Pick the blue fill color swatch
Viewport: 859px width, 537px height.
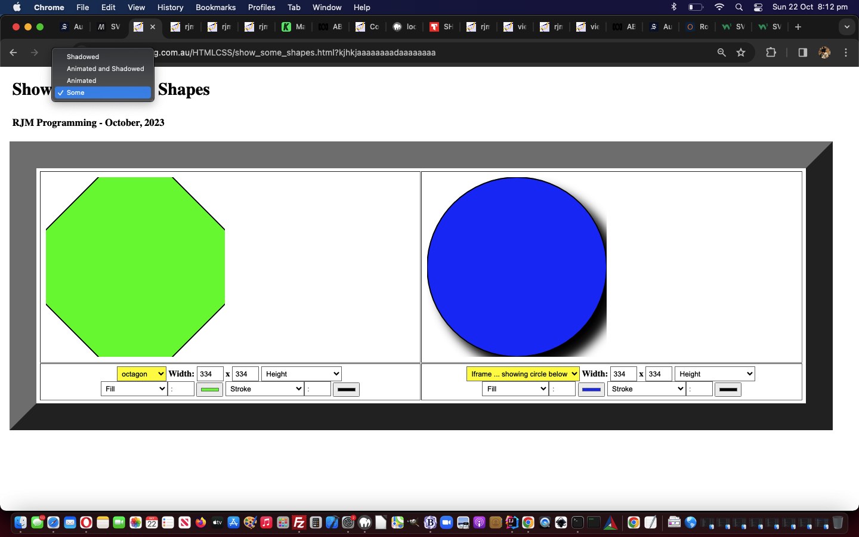coord(591,390)
